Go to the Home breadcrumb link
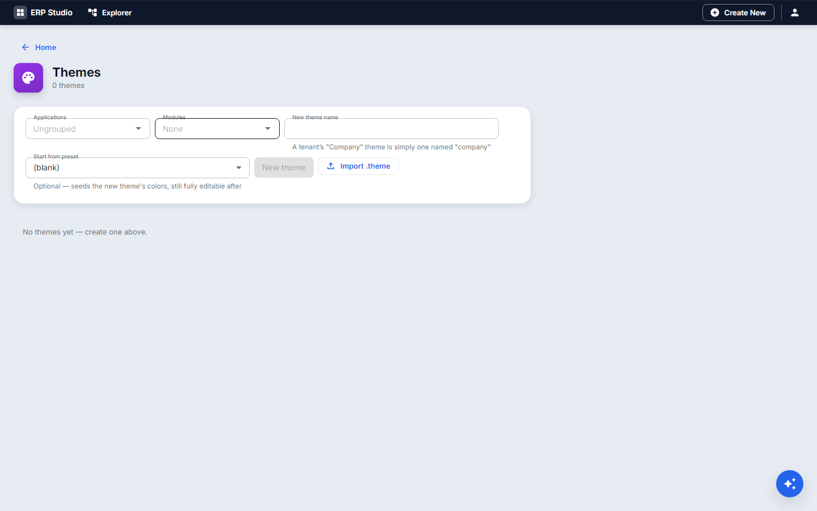The height and width of the screenshot is (511, 817). point(45,47)
